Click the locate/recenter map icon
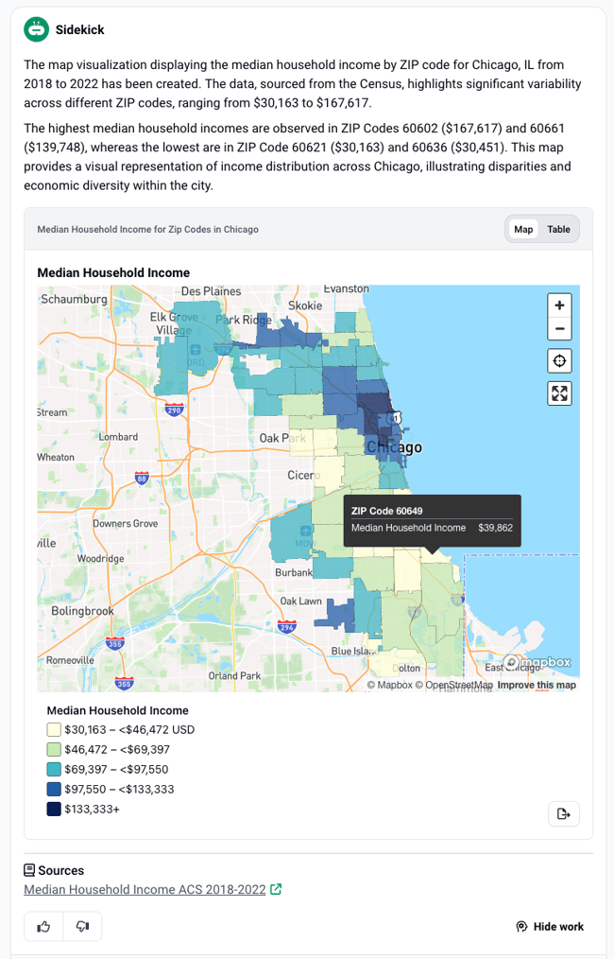Screen dimensions: 614x959 [560, 361]
